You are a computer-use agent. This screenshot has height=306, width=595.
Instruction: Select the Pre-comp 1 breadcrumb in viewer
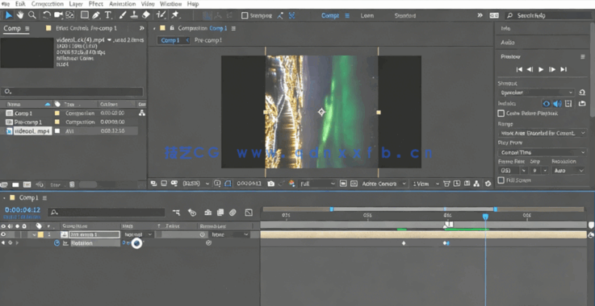coord(208,40)
